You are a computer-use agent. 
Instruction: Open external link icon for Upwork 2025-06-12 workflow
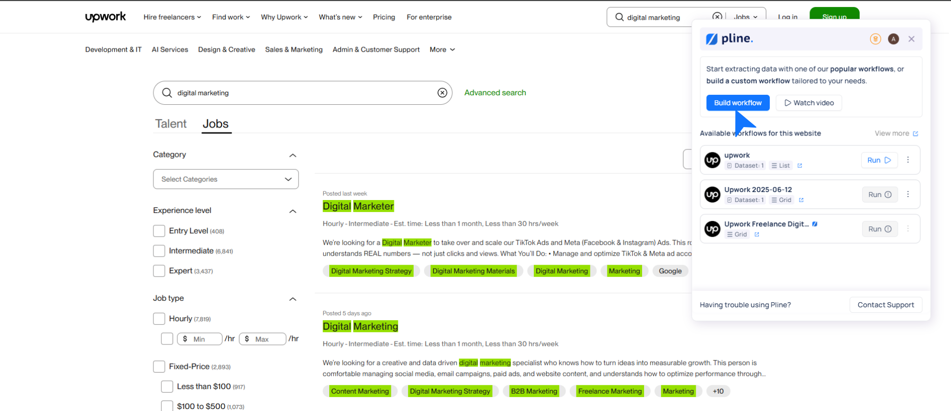pos(801,200)
